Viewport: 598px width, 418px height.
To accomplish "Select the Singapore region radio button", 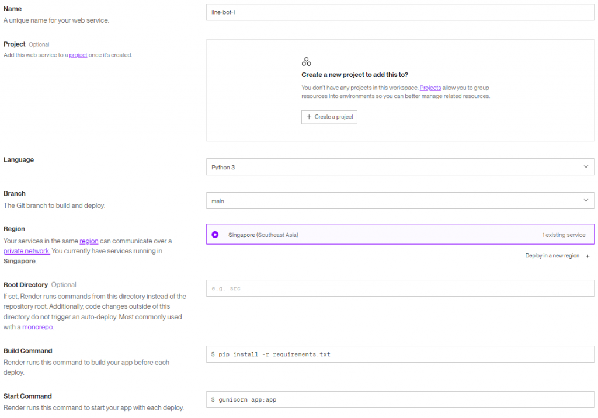I will click(215, 235).
